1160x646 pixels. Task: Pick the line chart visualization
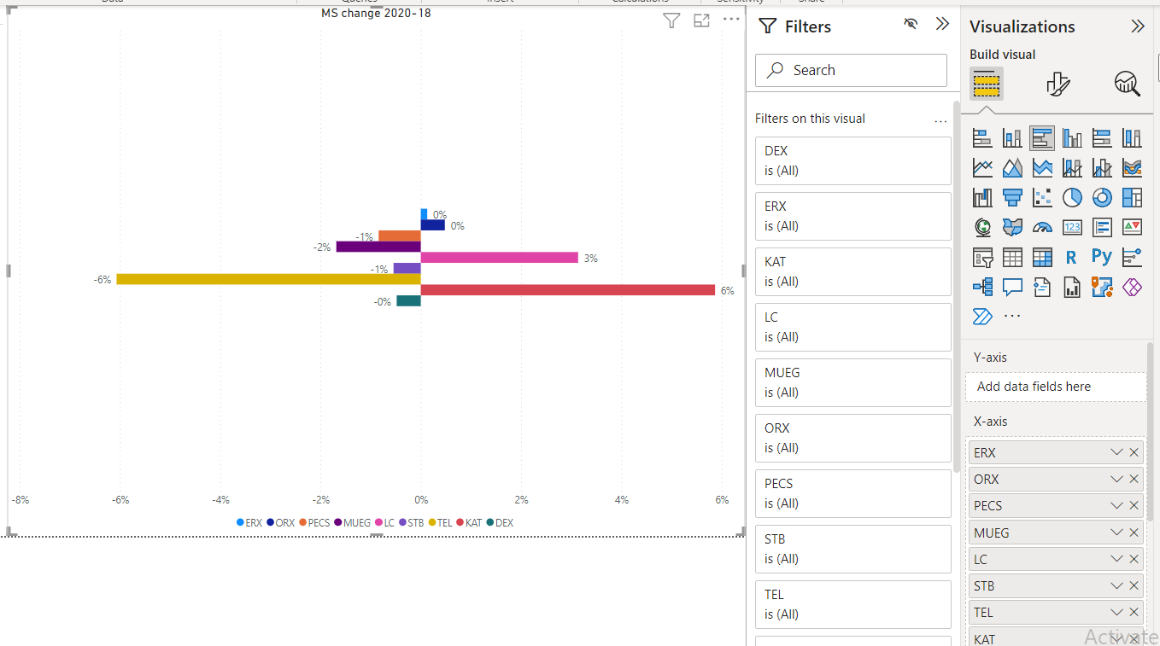[982, 167]
